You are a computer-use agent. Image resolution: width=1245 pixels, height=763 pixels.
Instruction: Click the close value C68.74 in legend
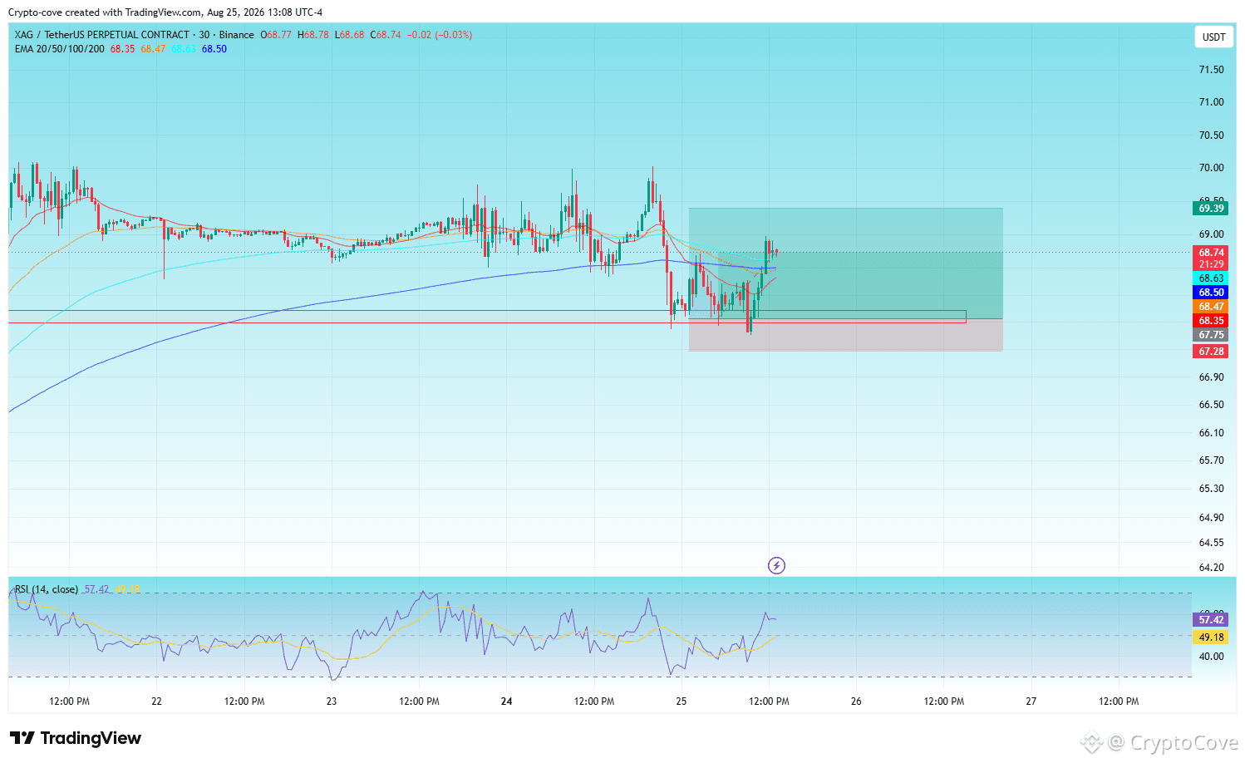coord(386,35)
